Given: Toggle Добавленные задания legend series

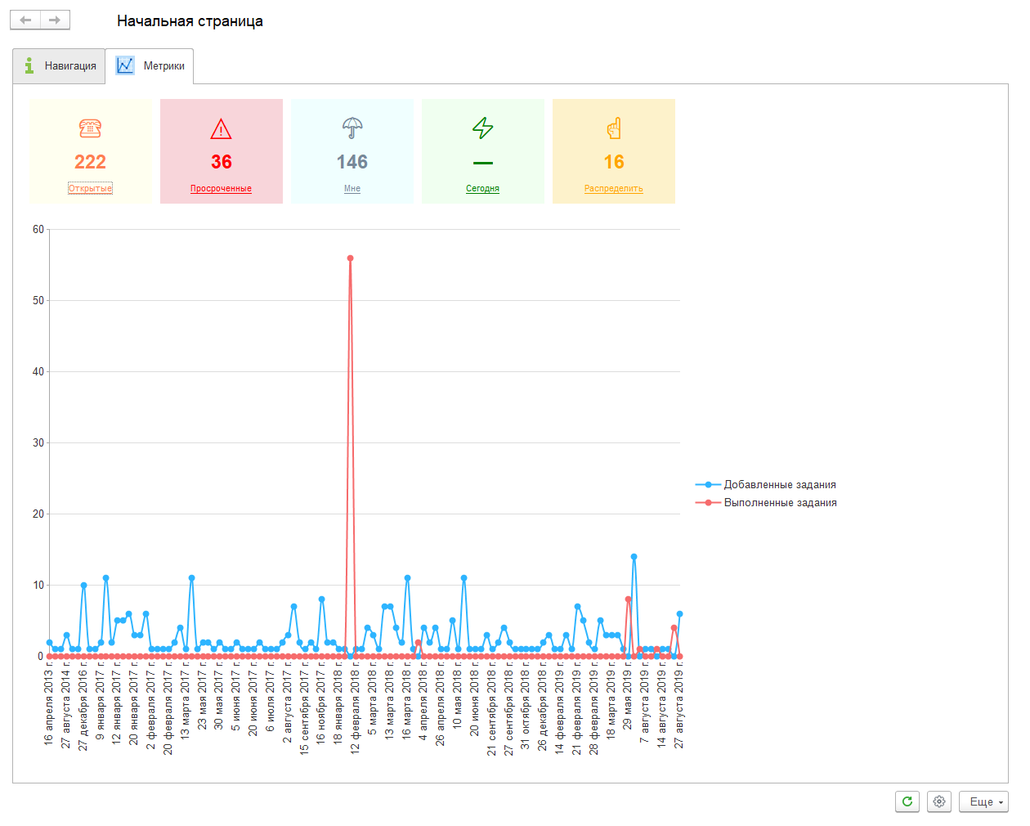Looking at the screenshot, I should pyautogui.click(x=779, y=485).
